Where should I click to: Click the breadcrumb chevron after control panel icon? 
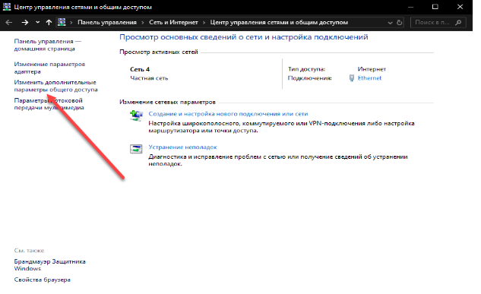pyautogui.click(x=71, y=22)
